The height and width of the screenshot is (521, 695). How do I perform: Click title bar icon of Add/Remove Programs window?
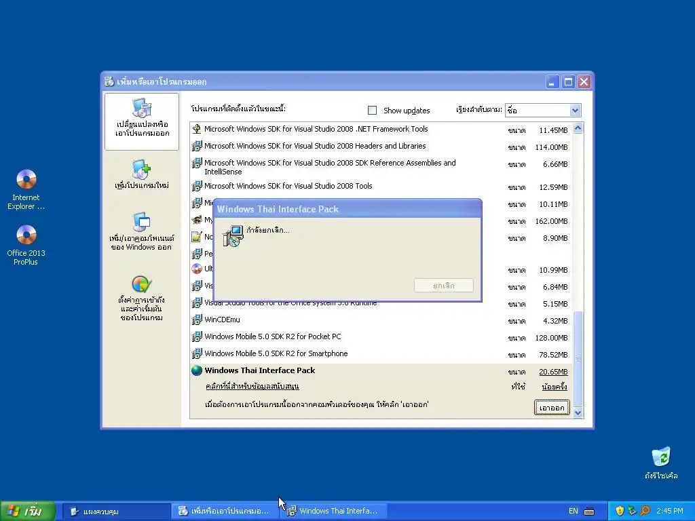109,81
